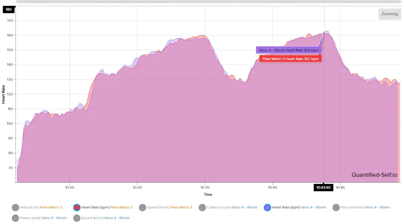Click the black 180 y-axis value badge
This screenshot has height=224, width=404.
(x=8, y=9)
